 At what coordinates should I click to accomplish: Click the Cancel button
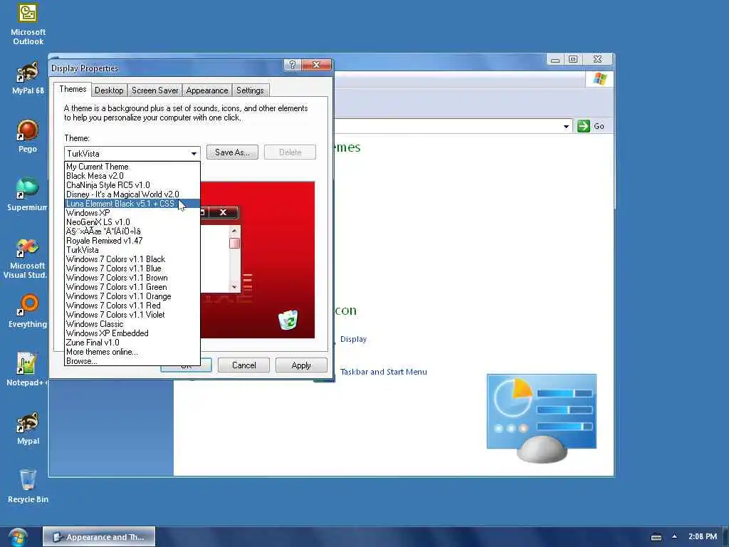click(x=243, y=365)
